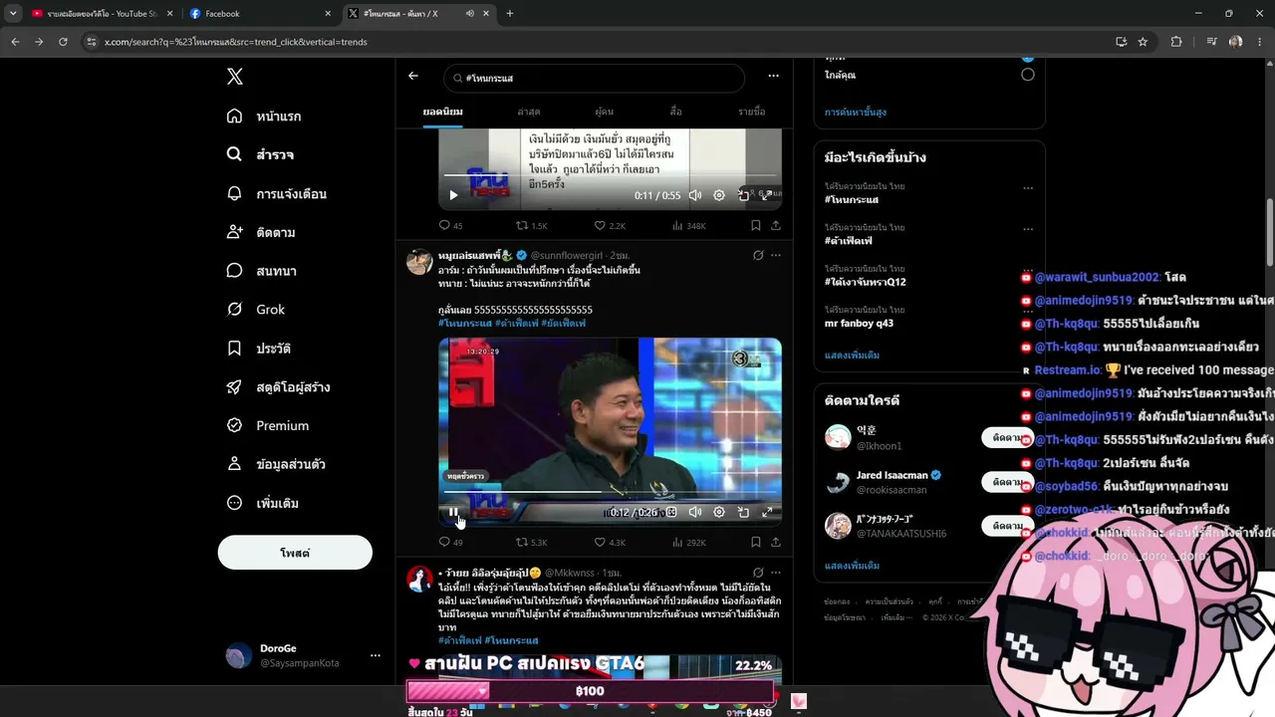
Task: Bookmark this page with the Chrome star
Action: [1143, 42]
